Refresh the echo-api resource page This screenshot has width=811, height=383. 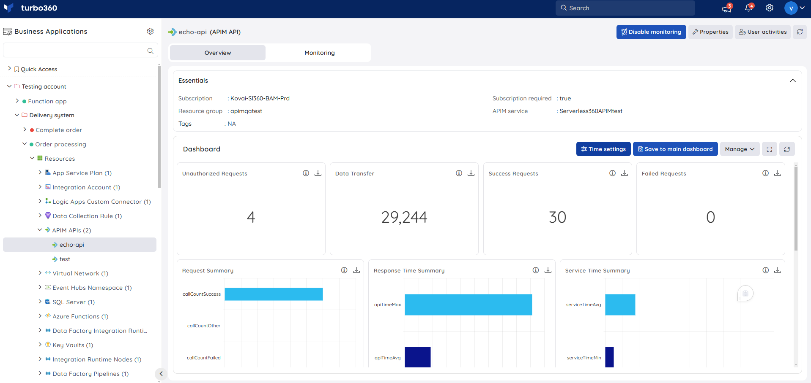800,32
